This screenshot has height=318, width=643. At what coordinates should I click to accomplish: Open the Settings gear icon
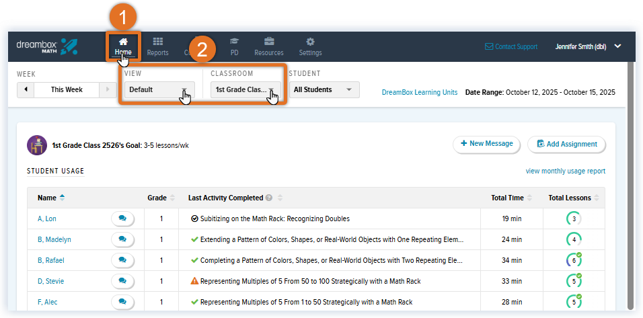coord(310,46)
